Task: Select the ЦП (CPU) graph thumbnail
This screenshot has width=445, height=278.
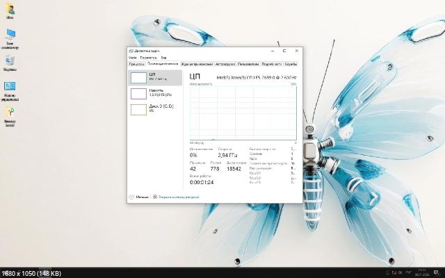Action: click(x=139, y=76)
